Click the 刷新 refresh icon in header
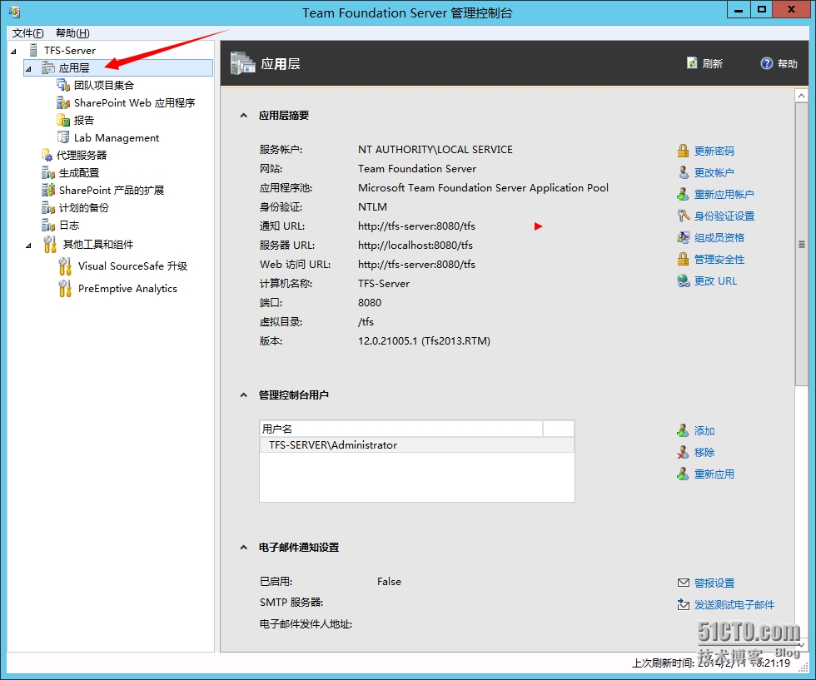 click(x=692, y=63)
